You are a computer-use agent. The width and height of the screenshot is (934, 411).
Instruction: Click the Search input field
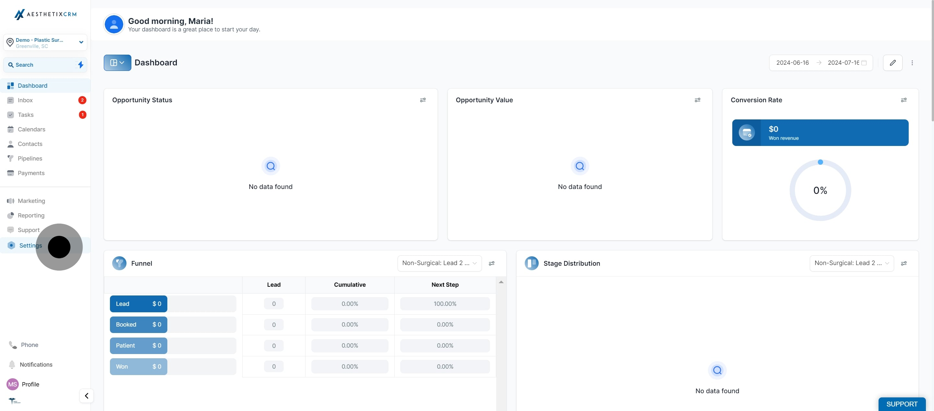tap(45, 65)
